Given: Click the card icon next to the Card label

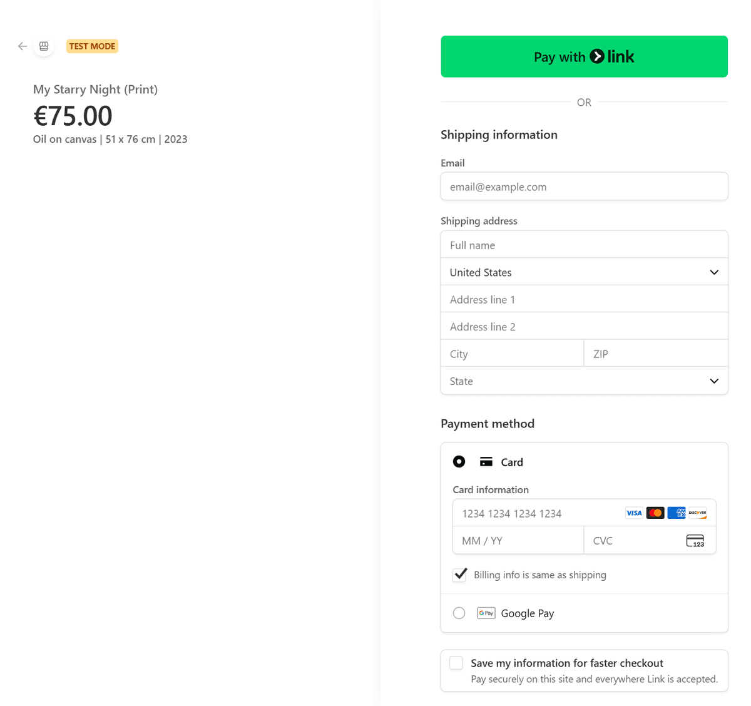Looking at the screenshot, I should 486,461.
